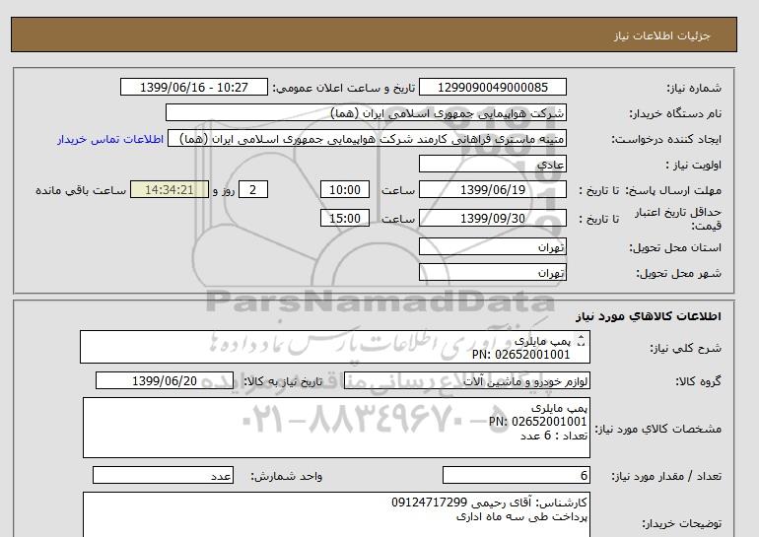
Task: Click the request creator field متینه ماستری فراهانی
Action: pos(367,138)
